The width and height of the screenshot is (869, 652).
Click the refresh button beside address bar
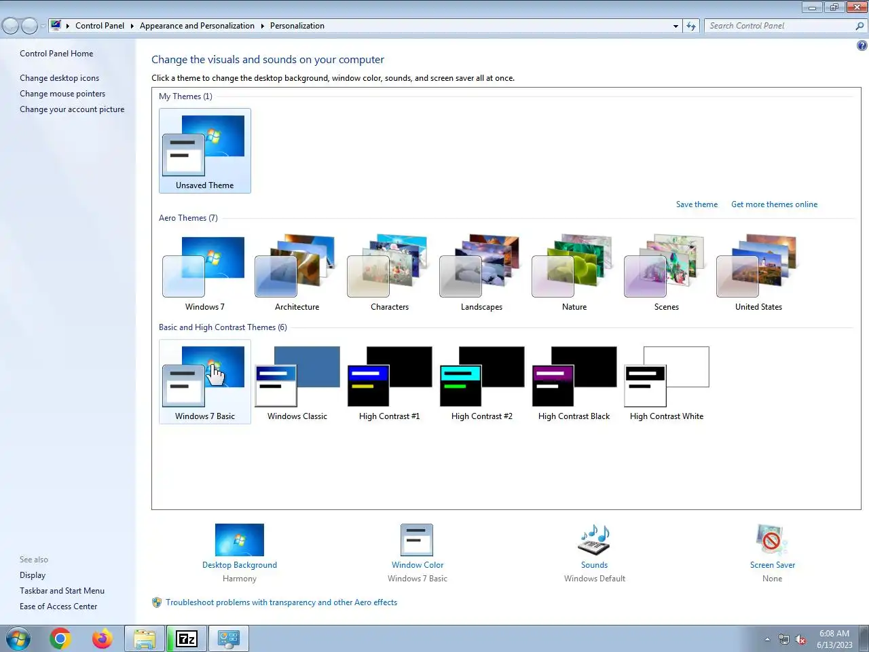(691, 26)
